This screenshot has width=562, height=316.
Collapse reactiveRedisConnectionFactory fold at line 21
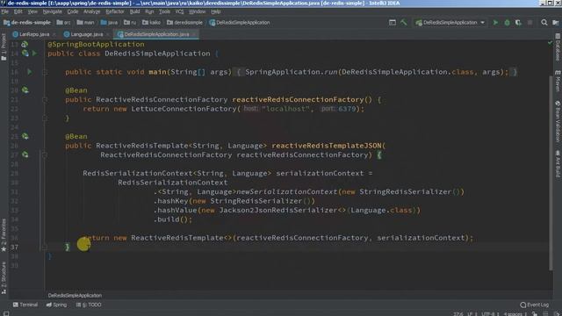(x=45, y=99)
